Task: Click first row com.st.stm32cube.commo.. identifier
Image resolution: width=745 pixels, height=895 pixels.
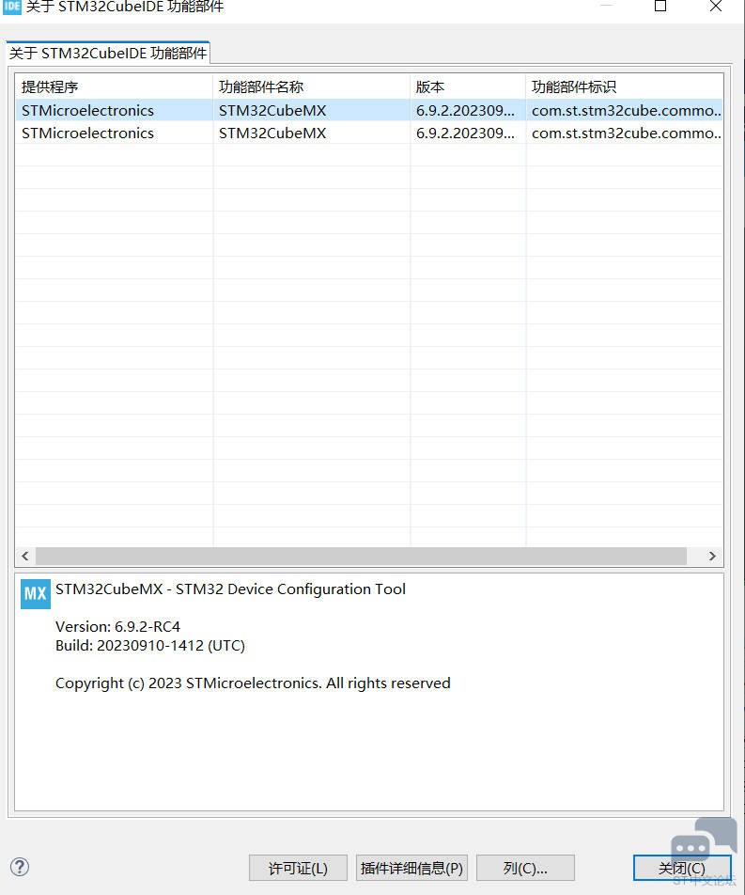Action: pos(626,110)
